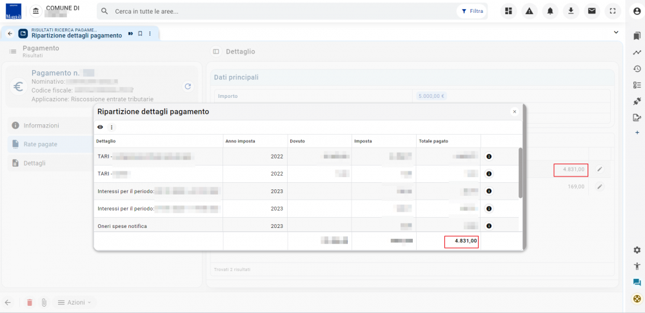
Task: Open info for first 'Interessi per il periodo' row
Action: pyautogui.click(x=489, y=191)
